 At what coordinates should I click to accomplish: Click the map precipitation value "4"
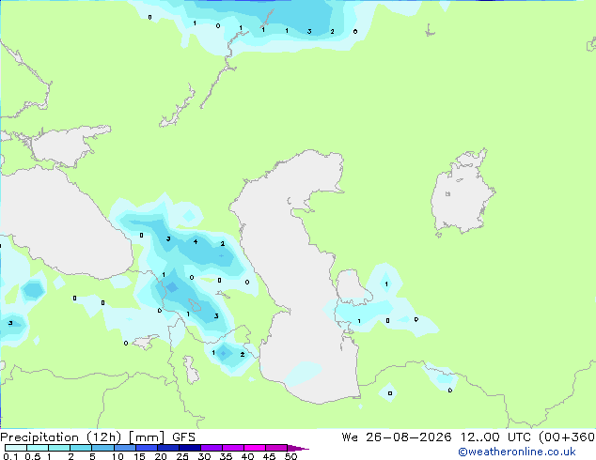pos(196,241)
